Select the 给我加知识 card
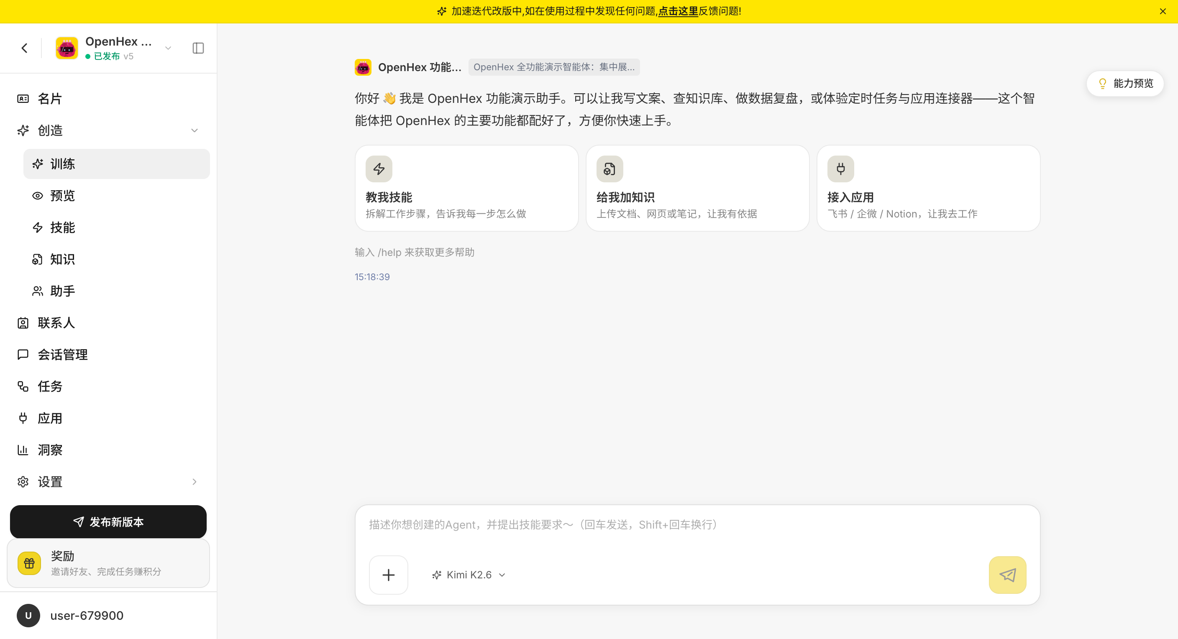Viewport: 1178px width, 639px height. [698, 188]
